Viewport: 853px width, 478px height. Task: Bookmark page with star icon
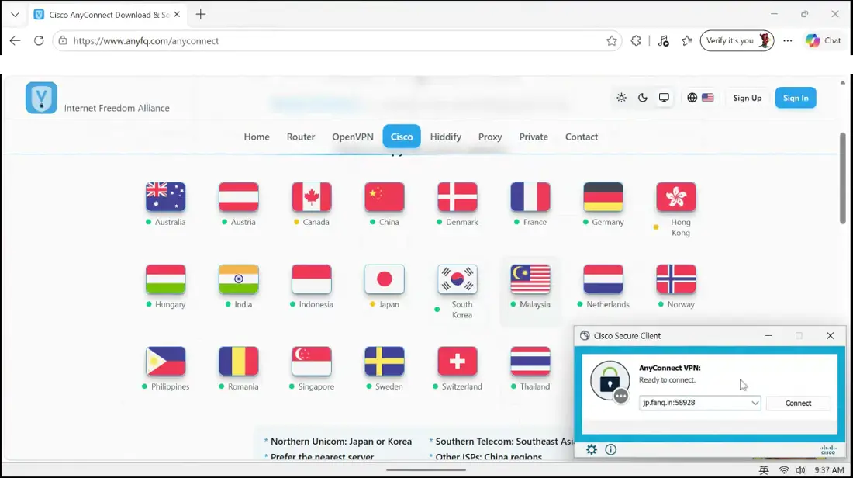point(612,41)
